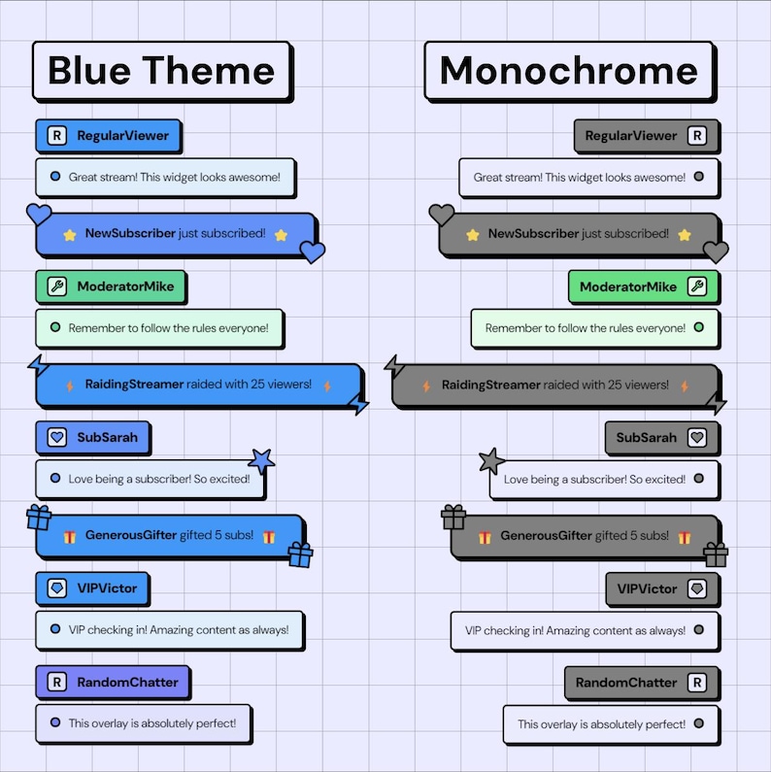Select the ModeratorMike tag in Monochrome
This screenshot has width=771, height=772.
tap(643, 286)
